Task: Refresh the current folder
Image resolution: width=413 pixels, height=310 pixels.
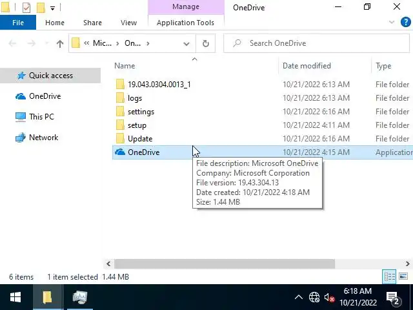Action: pyautogui.click(x=206, y=43)
